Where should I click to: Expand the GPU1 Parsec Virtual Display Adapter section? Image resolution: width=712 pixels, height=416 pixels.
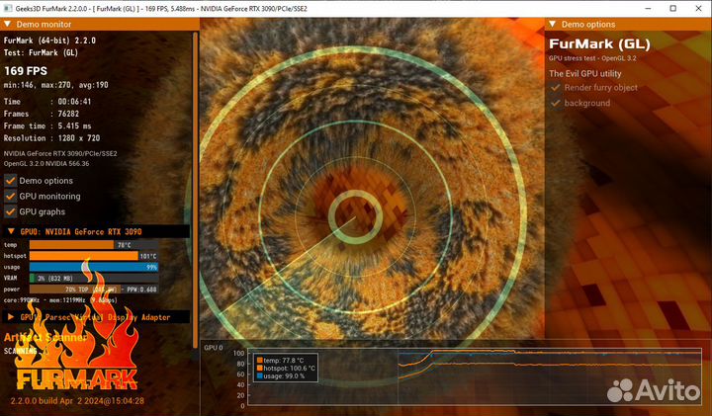(11, 316)
